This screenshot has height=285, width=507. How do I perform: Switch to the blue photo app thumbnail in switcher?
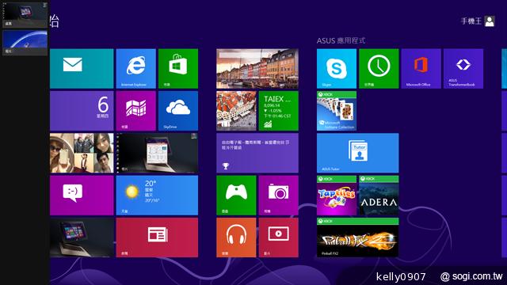point(25,43)
